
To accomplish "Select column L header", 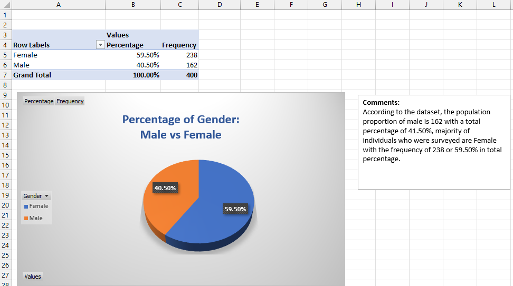I will click(x=493, y=5).
